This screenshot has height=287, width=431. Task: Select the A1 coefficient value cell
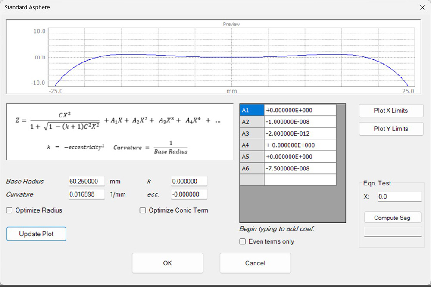click(300, 110)
